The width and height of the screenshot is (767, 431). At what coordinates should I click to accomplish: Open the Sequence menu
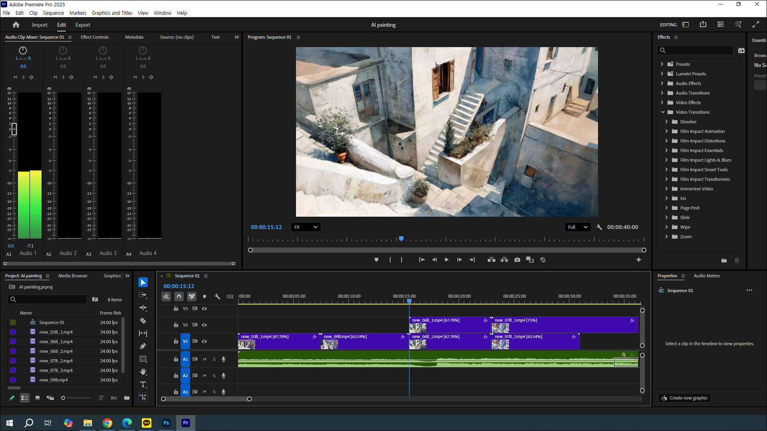53,13
